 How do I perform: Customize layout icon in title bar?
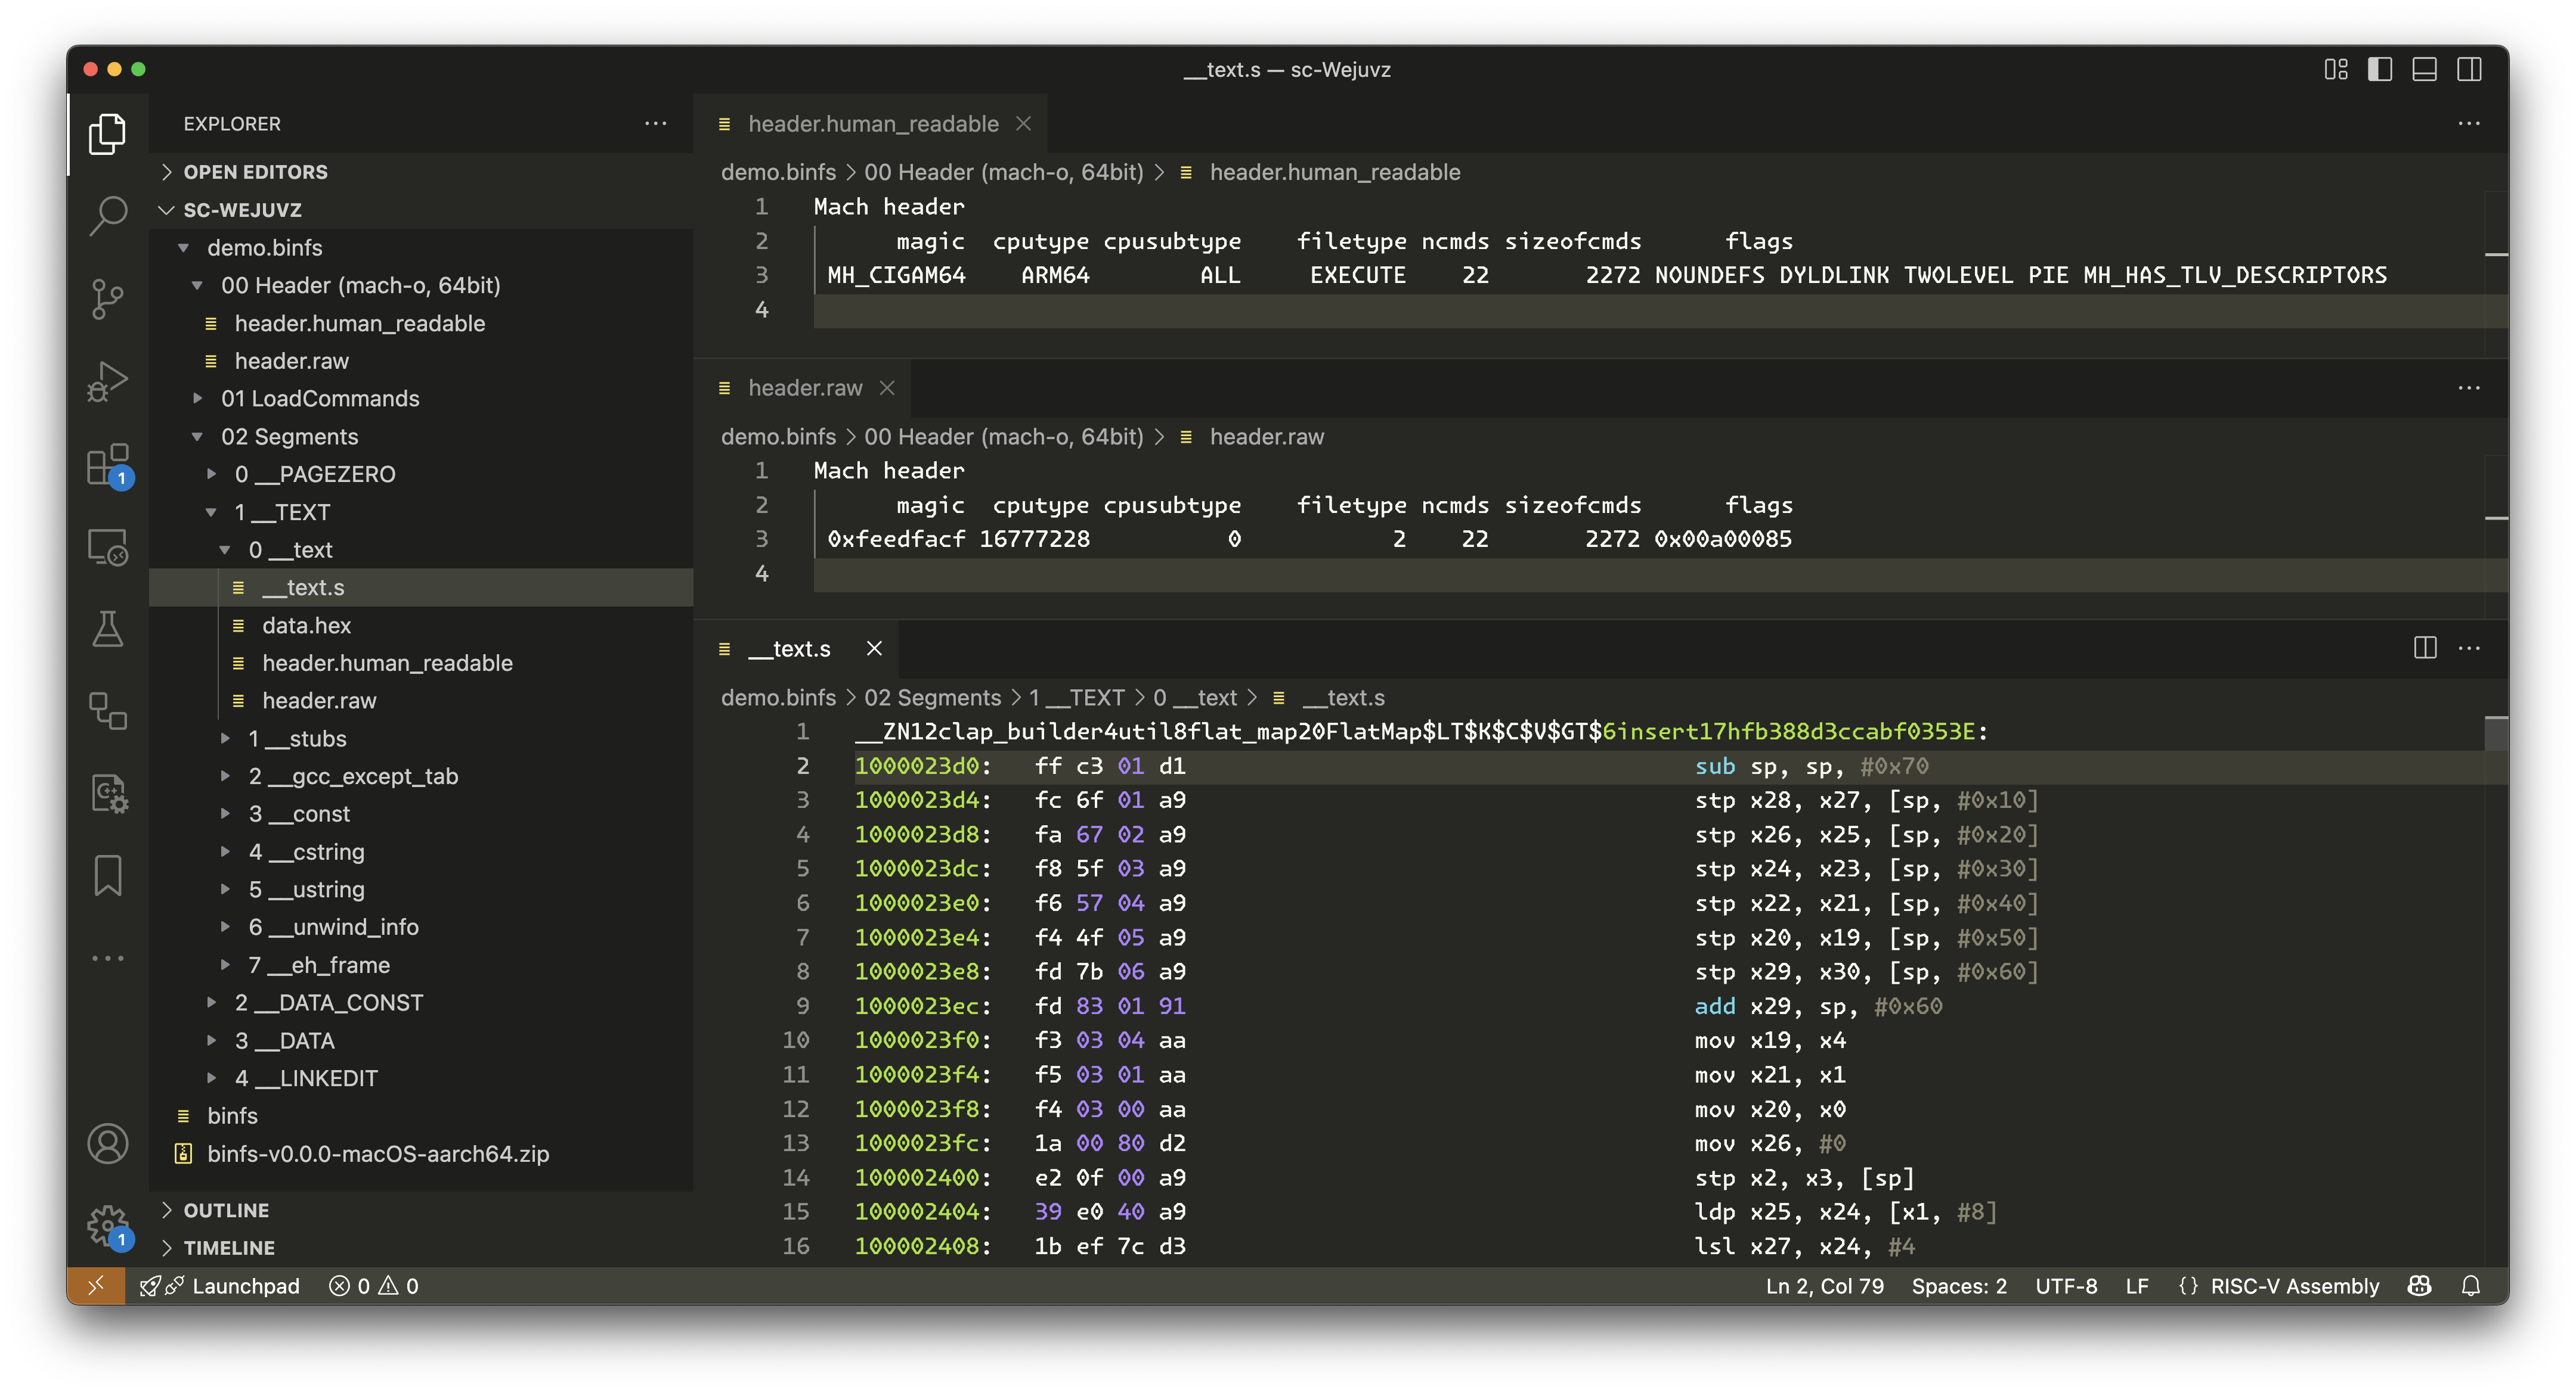[2336, 69]
